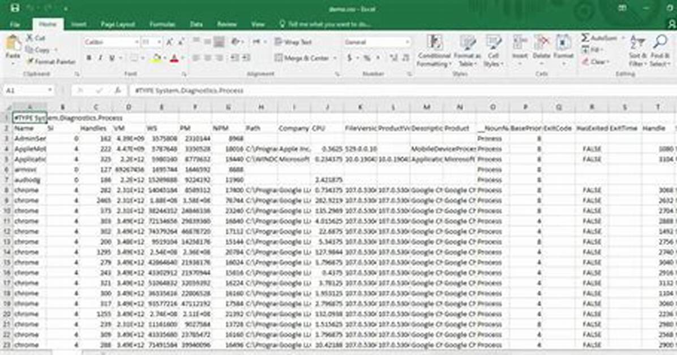Viewport: 677px width, 355px height.
Task: Toggle Underline formatting
Action: [112, 58]
